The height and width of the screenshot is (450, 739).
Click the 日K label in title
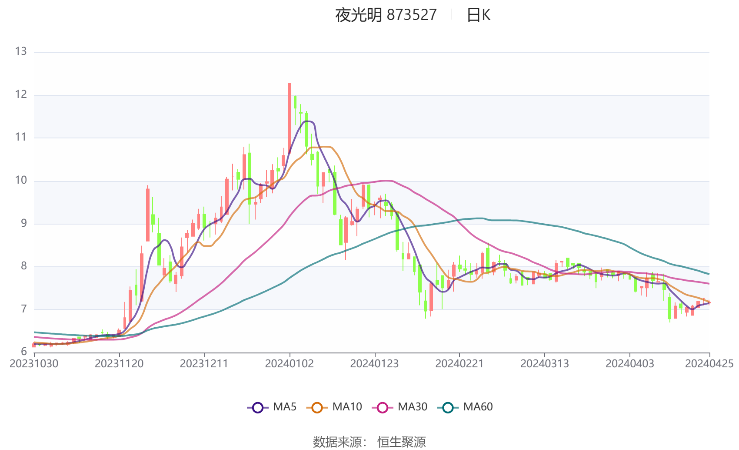point(478,15)
